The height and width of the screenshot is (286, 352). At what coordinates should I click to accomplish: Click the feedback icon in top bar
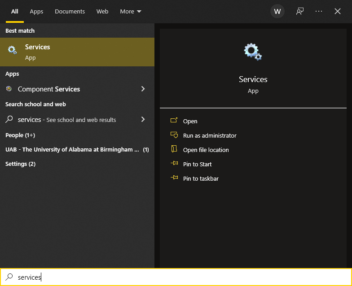[299, 12]
